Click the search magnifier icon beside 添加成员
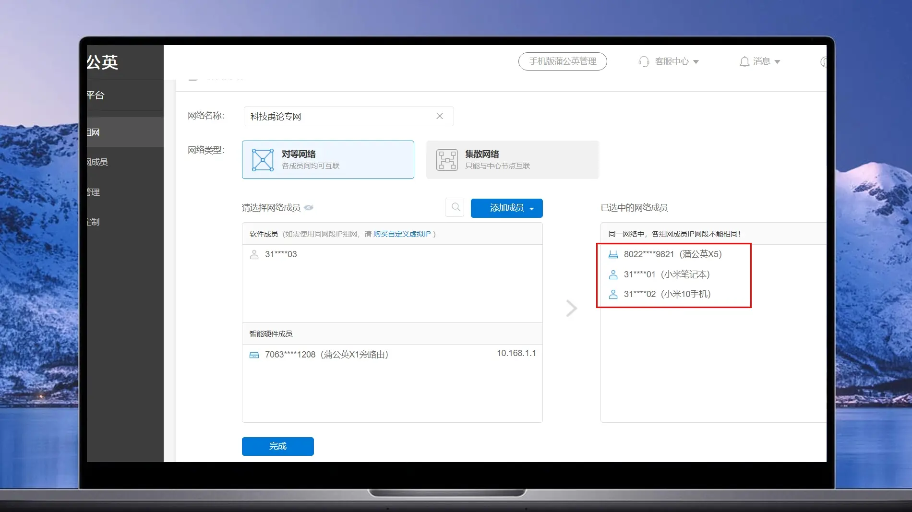Viewport: 912px width, 512px height. [455, 207]
